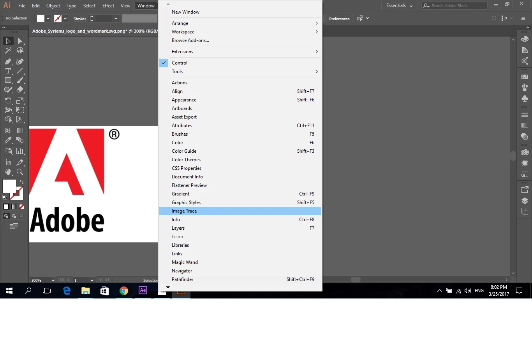Open the Symbols panel club icon
Viewport: 532px width, 342px height.
525,99
